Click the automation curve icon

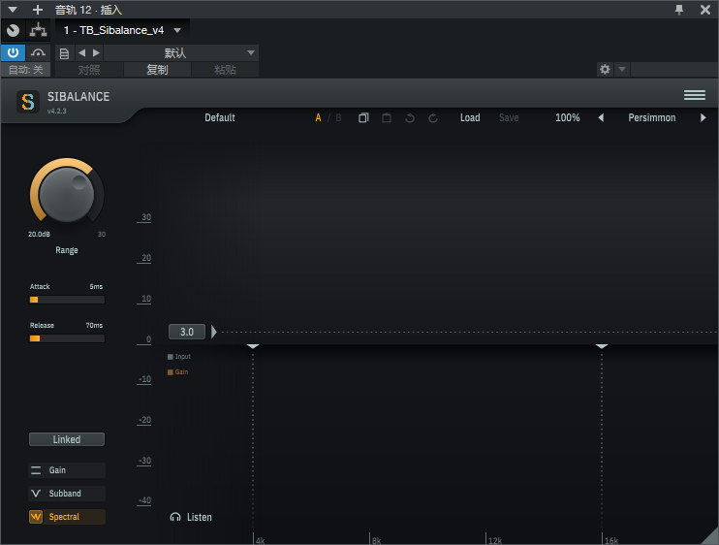(x=38, y=52)
